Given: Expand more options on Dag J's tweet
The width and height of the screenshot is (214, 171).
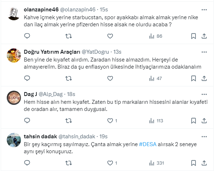Looking at the screenshot, I should coord(204,95).
